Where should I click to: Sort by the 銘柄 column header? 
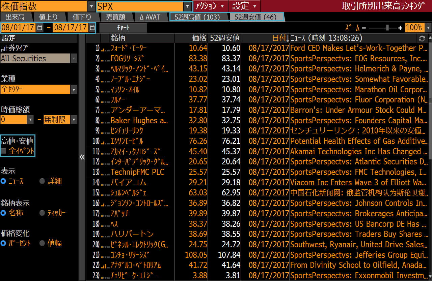tap(142, 38)
